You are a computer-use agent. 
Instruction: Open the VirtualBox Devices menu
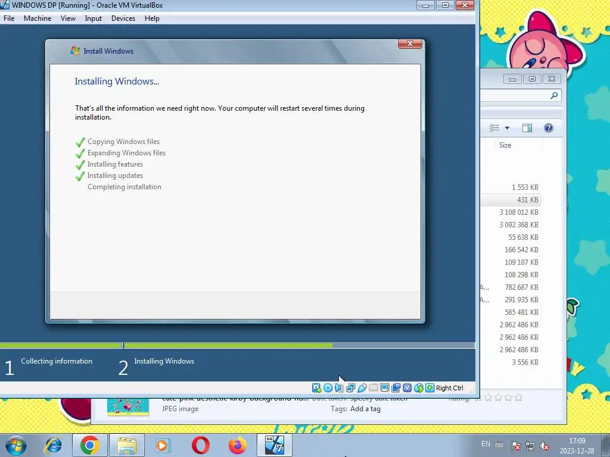pos(123,18)
